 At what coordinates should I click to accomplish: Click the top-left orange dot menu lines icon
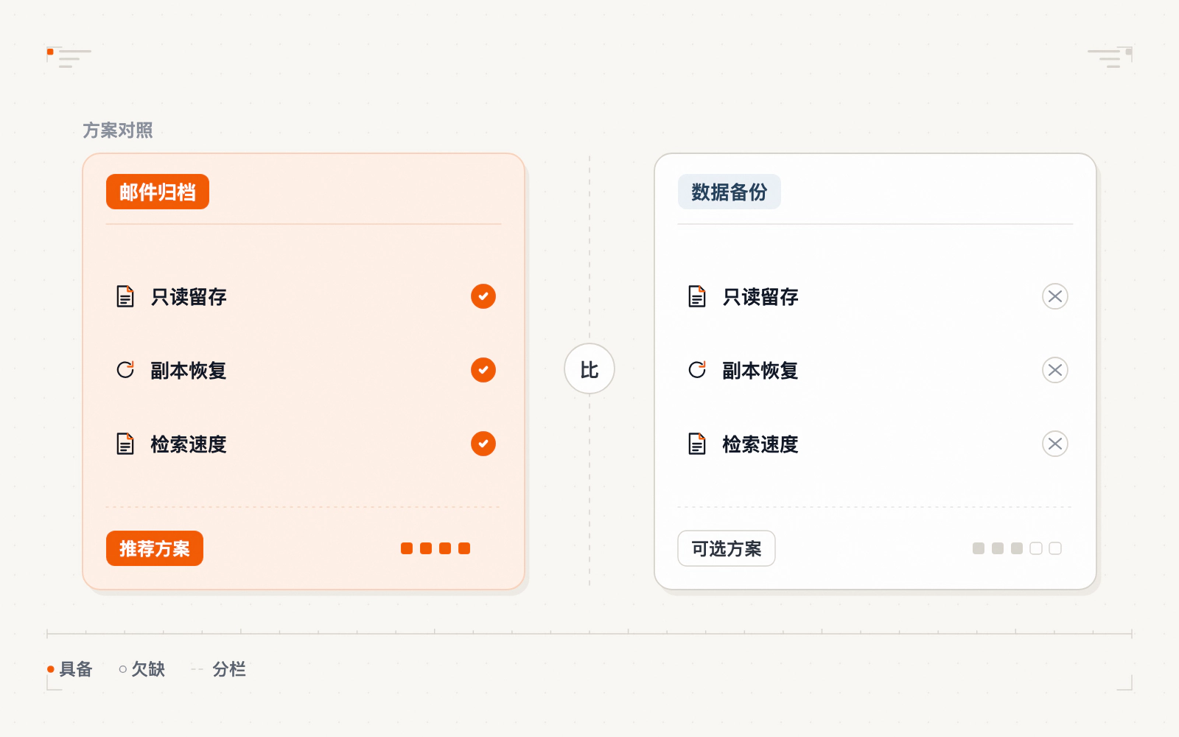69,57
